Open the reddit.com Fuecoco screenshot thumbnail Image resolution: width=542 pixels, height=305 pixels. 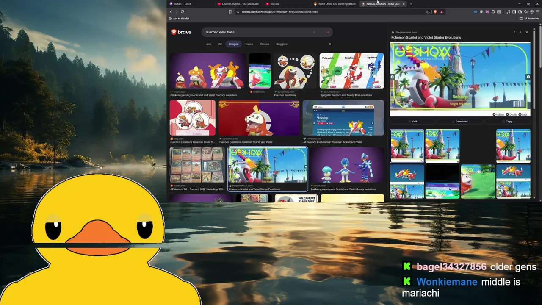point(260,71)
